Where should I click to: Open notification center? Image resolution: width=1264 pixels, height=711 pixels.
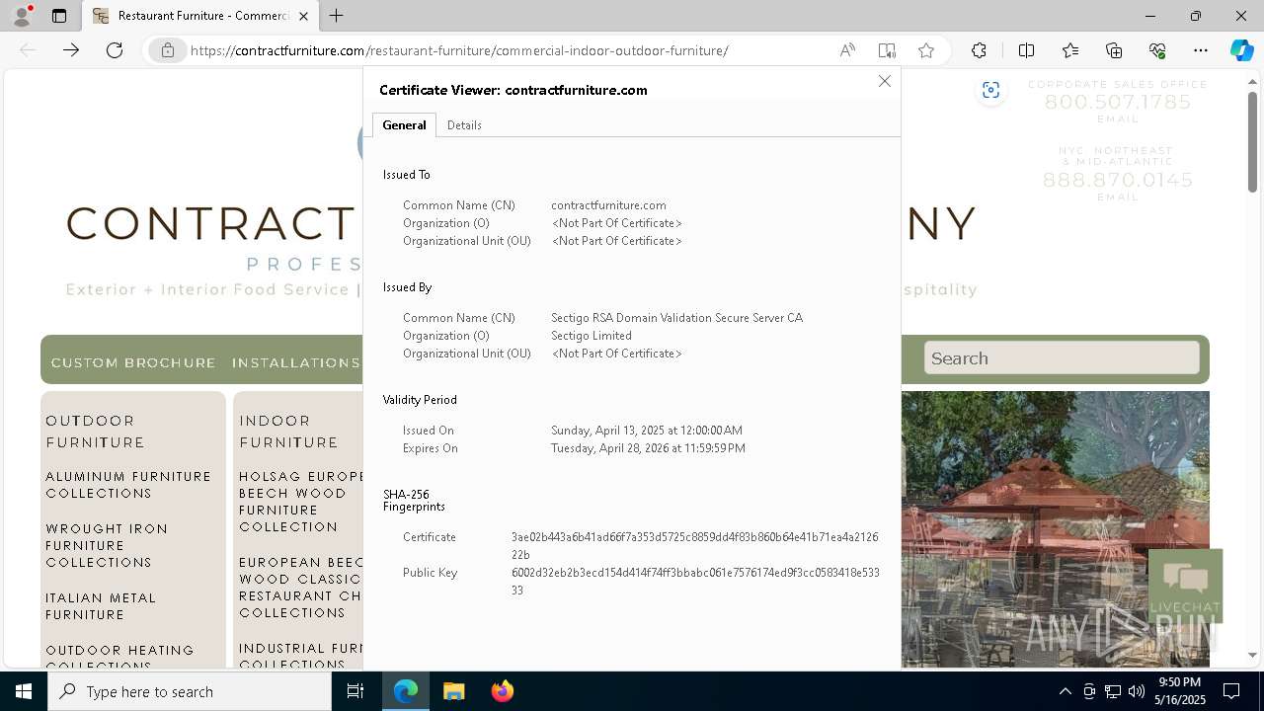click(x=1231, y=691)
